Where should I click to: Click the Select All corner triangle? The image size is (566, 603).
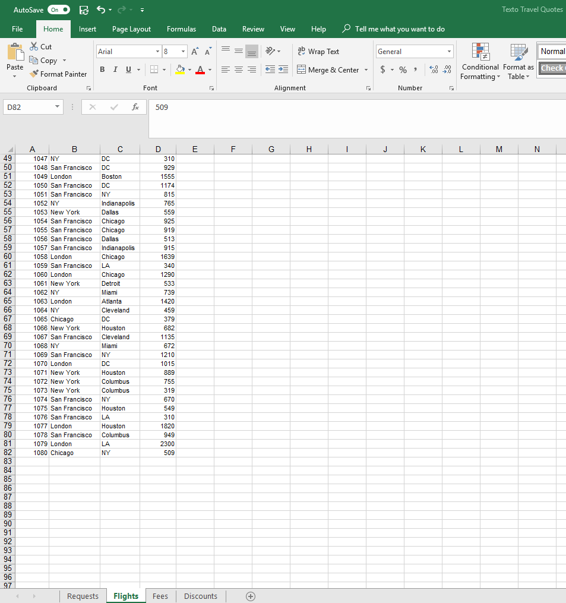coord(10,149)
